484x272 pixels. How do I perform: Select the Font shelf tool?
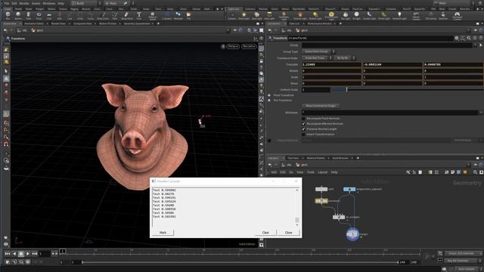coord(139,15)
